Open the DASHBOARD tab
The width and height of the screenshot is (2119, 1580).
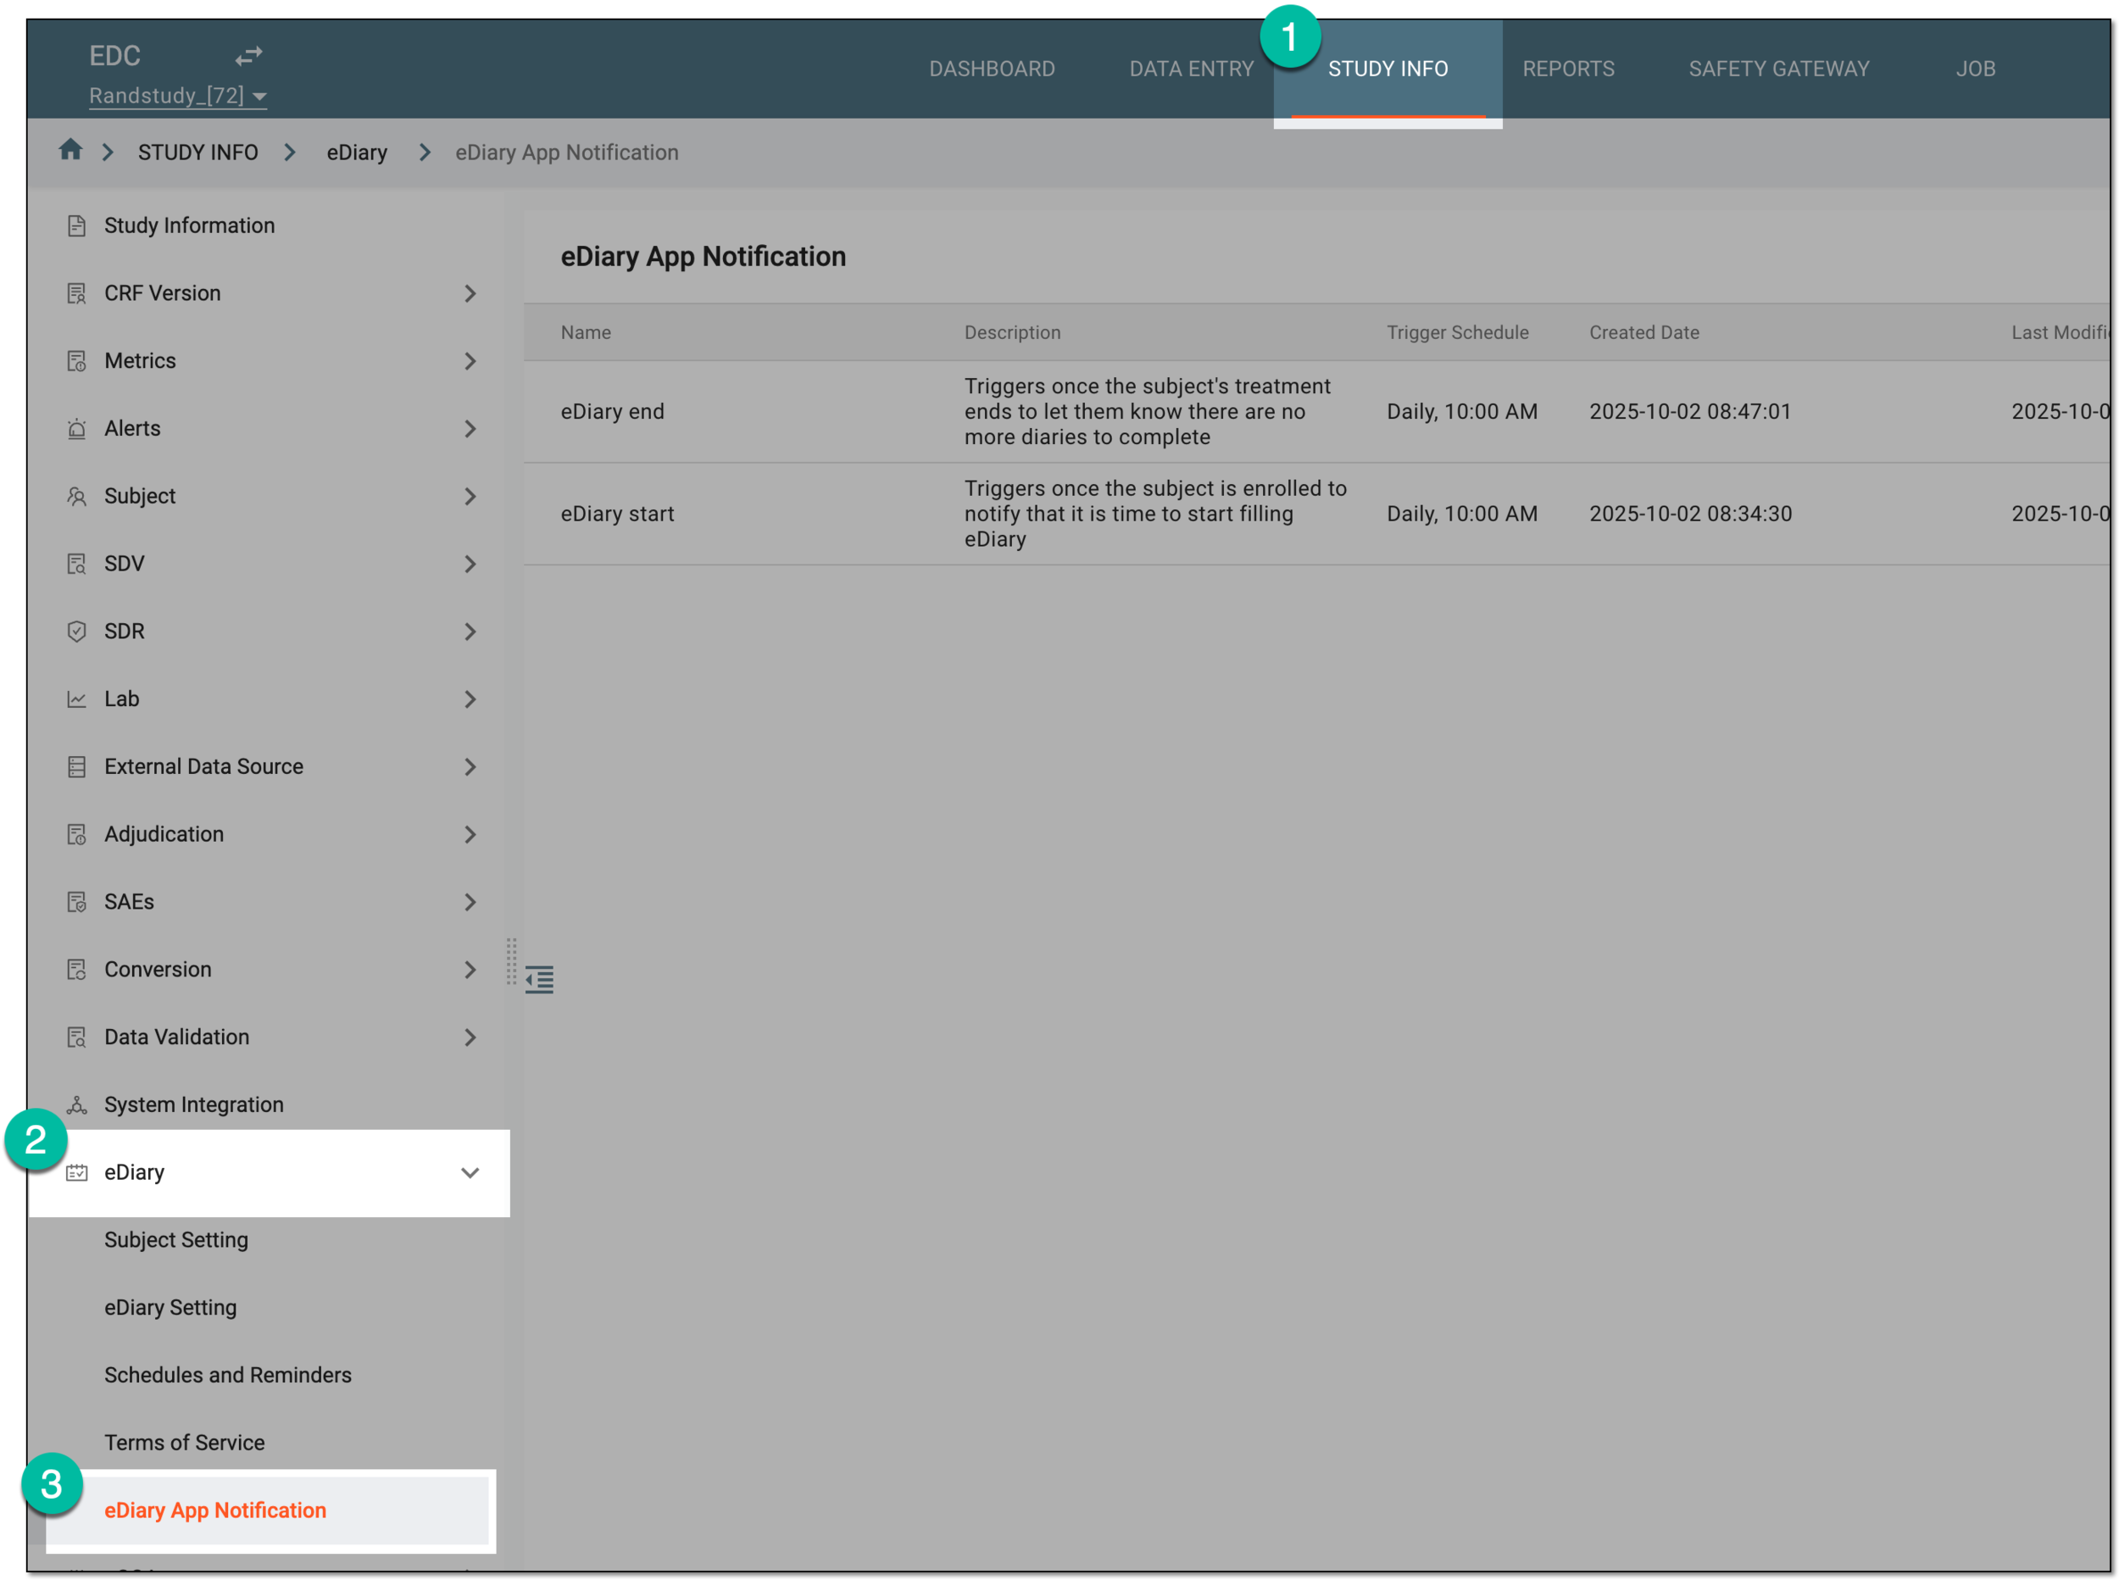click(x=992, y=69)
